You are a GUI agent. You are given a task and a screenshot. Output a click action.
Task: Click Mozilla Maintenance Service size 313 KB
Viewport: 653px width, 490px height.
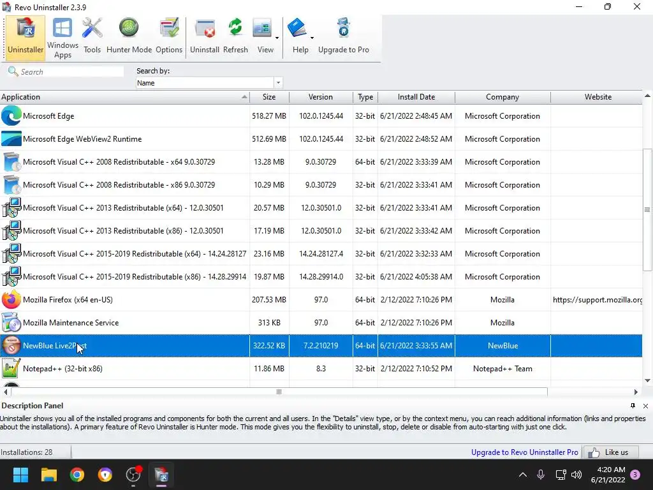coord(269,322)
